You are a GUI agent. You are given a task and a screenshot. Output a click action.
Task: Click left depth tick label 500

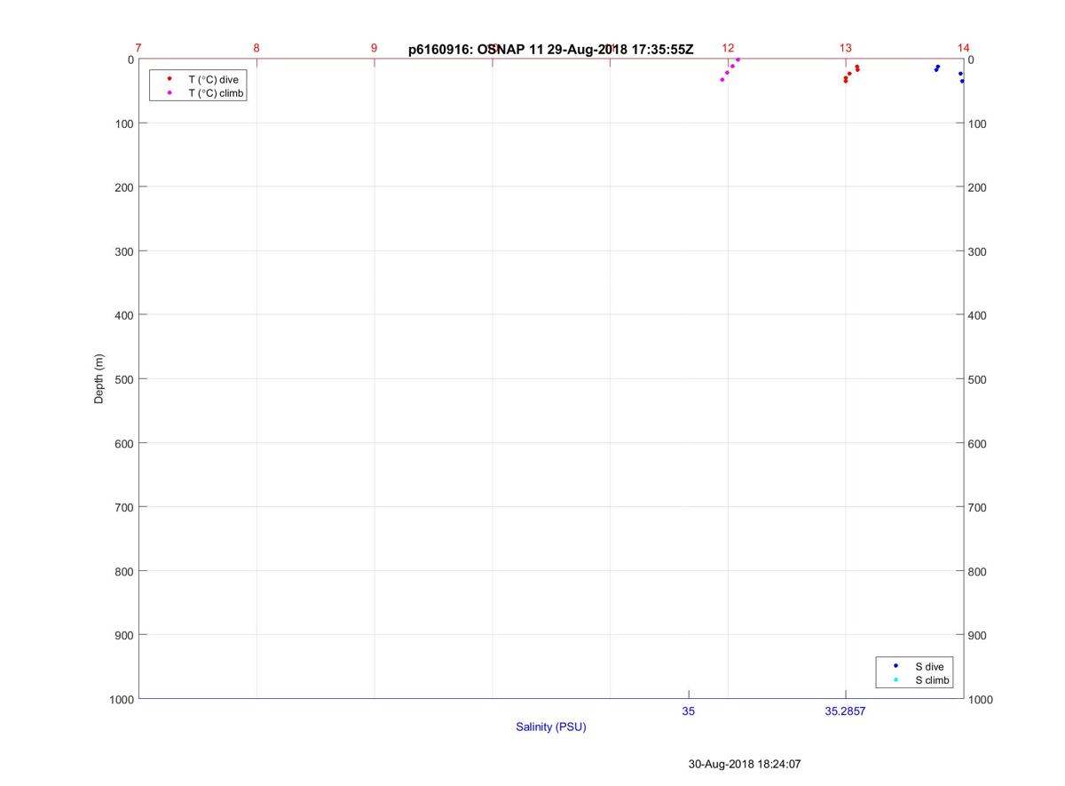124,379
